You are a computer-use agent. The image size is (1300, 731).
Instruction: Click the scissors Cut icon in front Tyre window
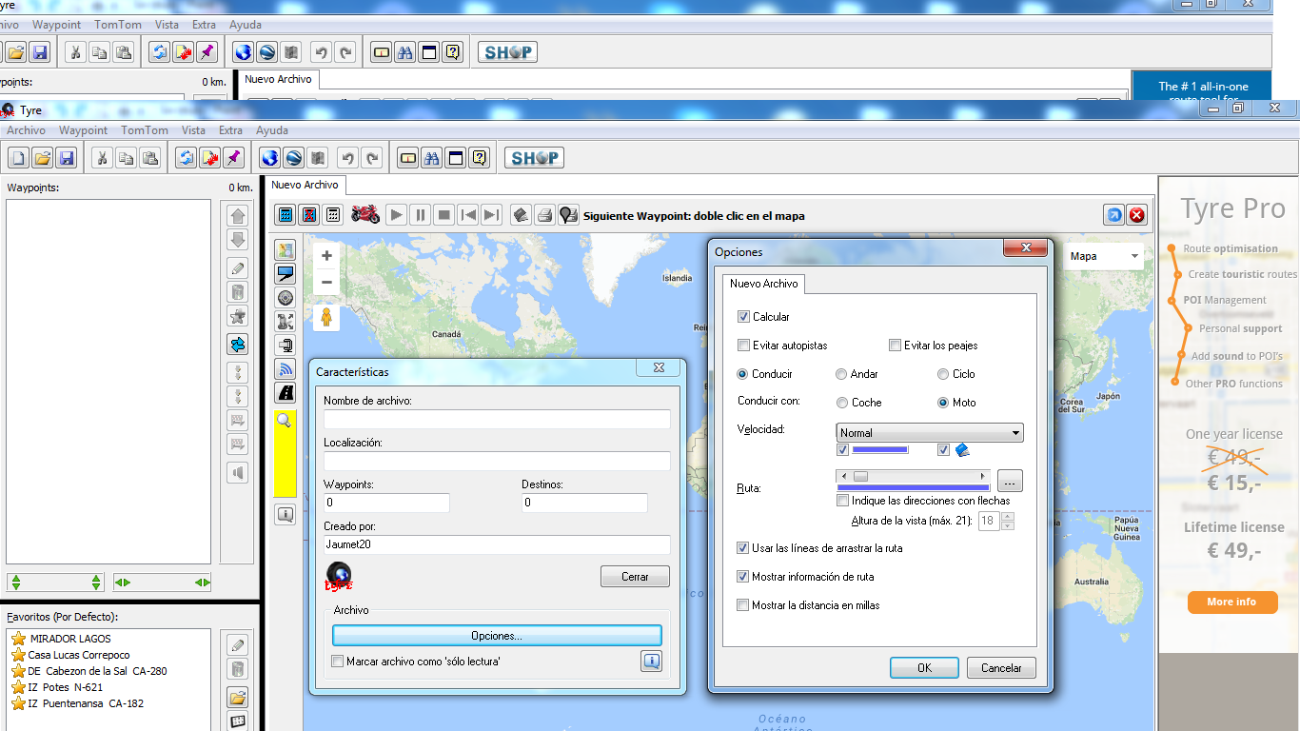click(x=102, y=158)
